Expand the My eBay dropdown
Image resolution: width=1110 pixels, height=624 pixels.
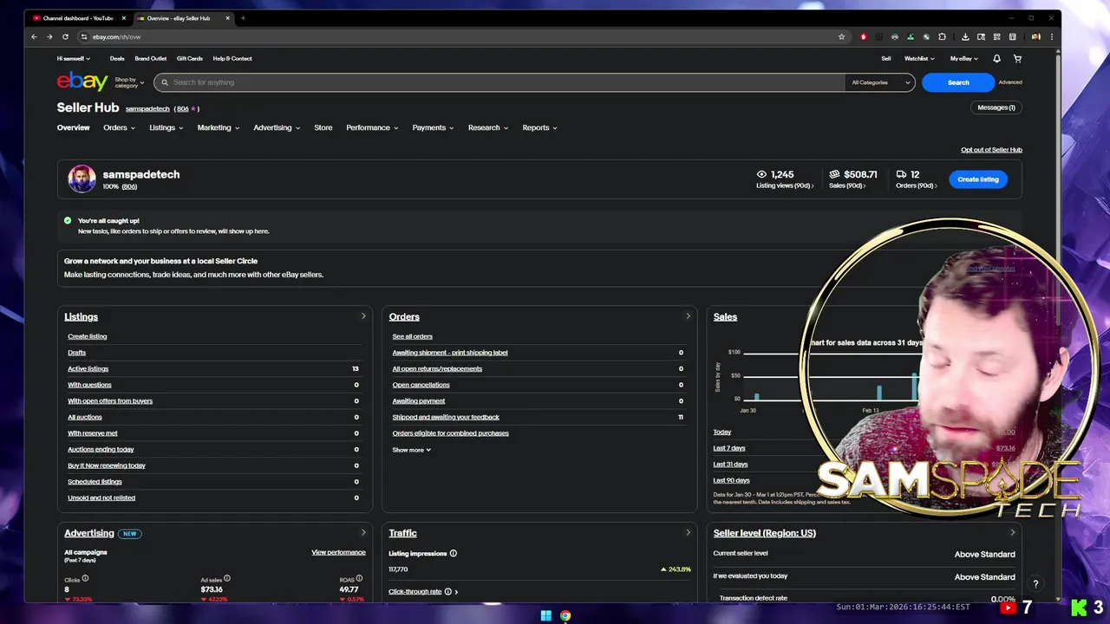(x=963, y=58)
